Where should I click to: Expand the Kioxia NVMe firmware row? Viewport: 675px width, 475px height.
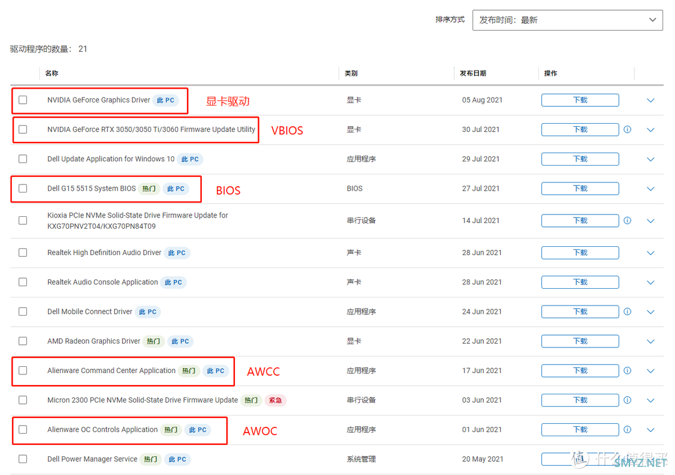click(x=651, y=221)
